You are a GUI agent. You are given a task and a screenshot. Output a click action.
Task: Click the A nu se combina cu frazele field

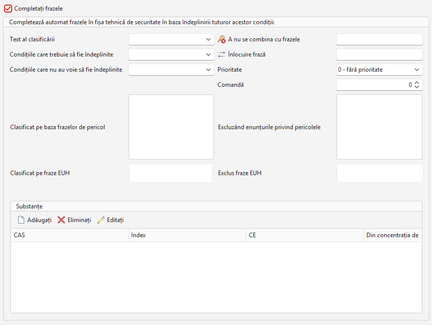tap(379, 39)
